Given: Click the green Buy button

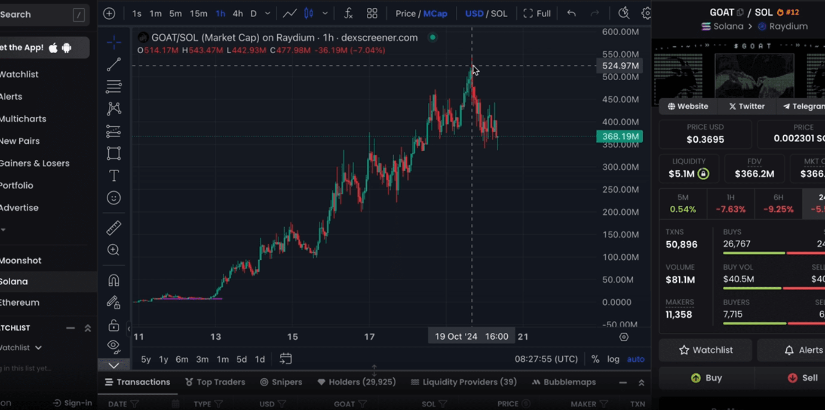Looking at the screenshot, I should (x=706, y=378).
